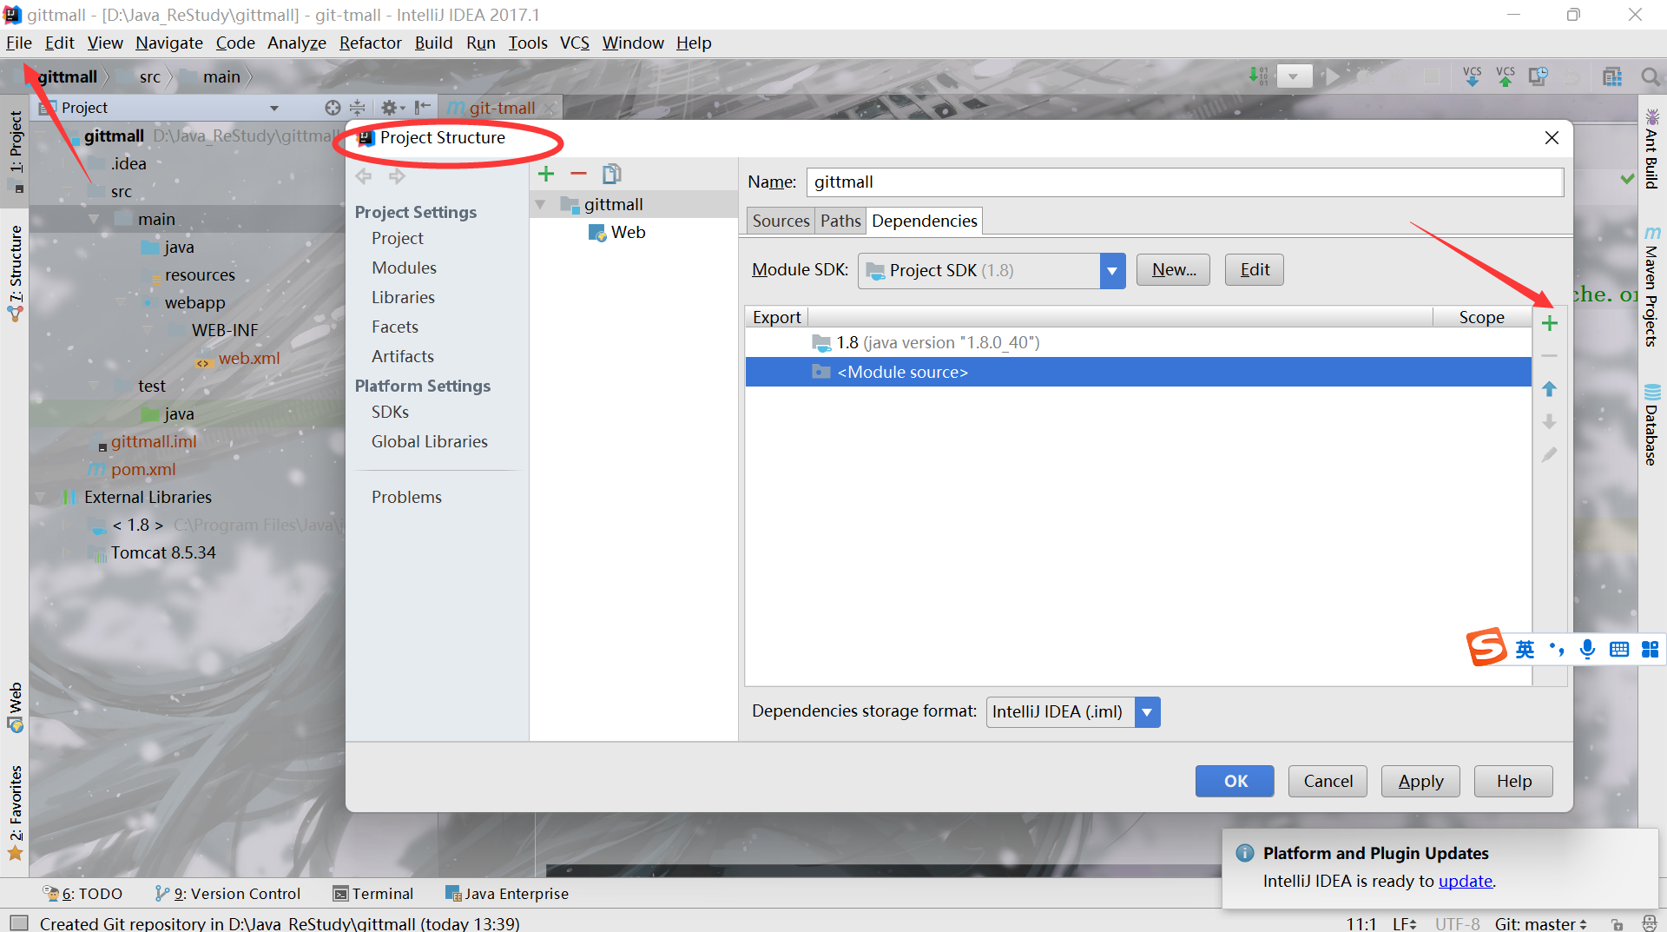Viewport: 1667px width, 932px height.
Task: Select the 1.8 java version dependency row
Action: click(x=1138, y=342)
